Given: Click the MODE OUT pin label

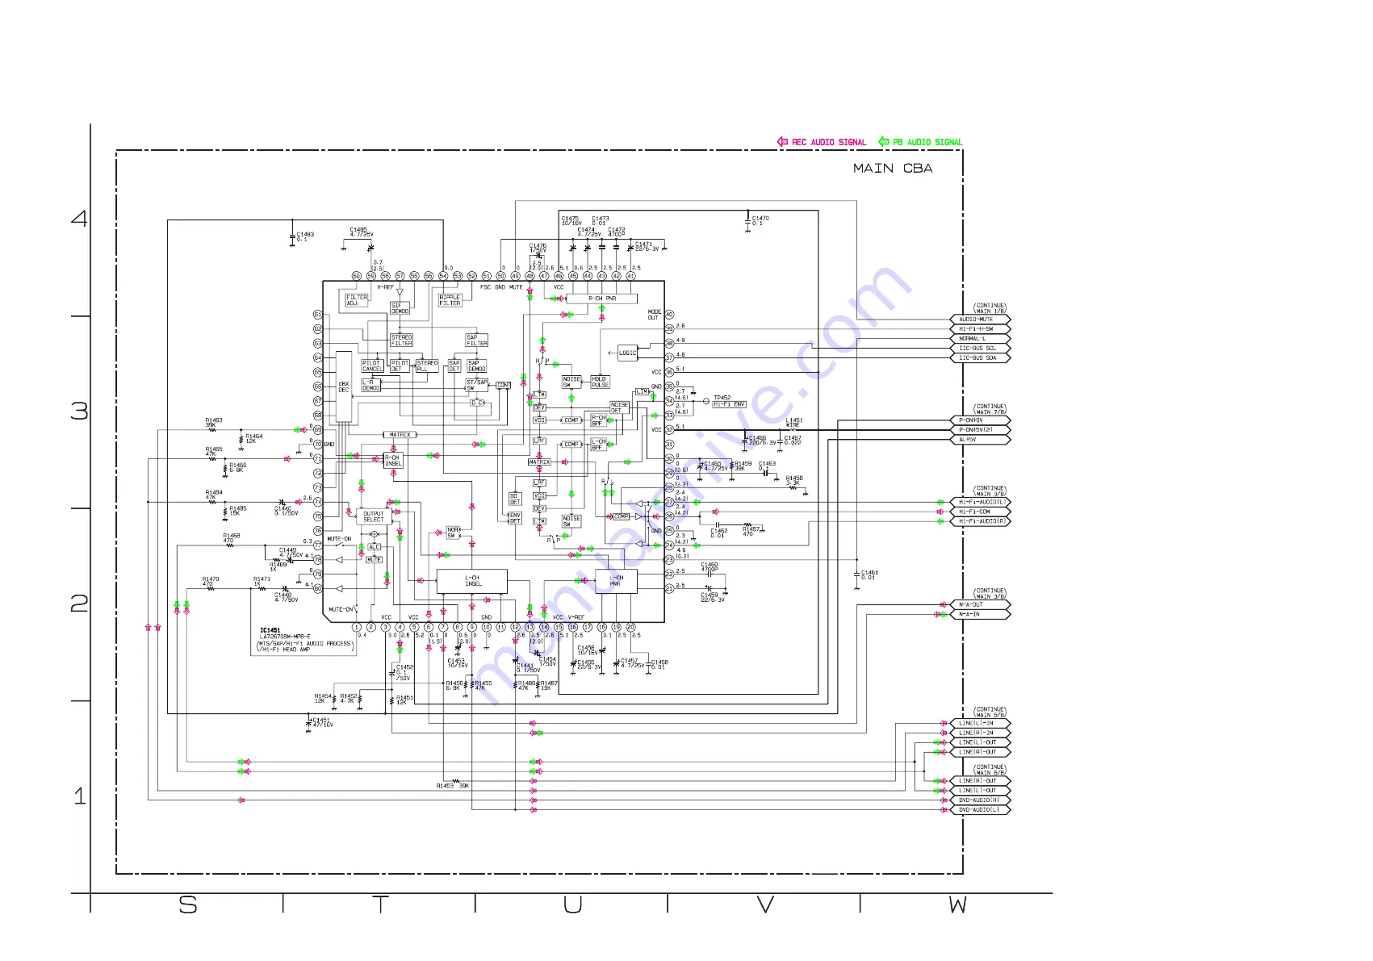Looking at the screenshot, I should [x=654, y=315].
